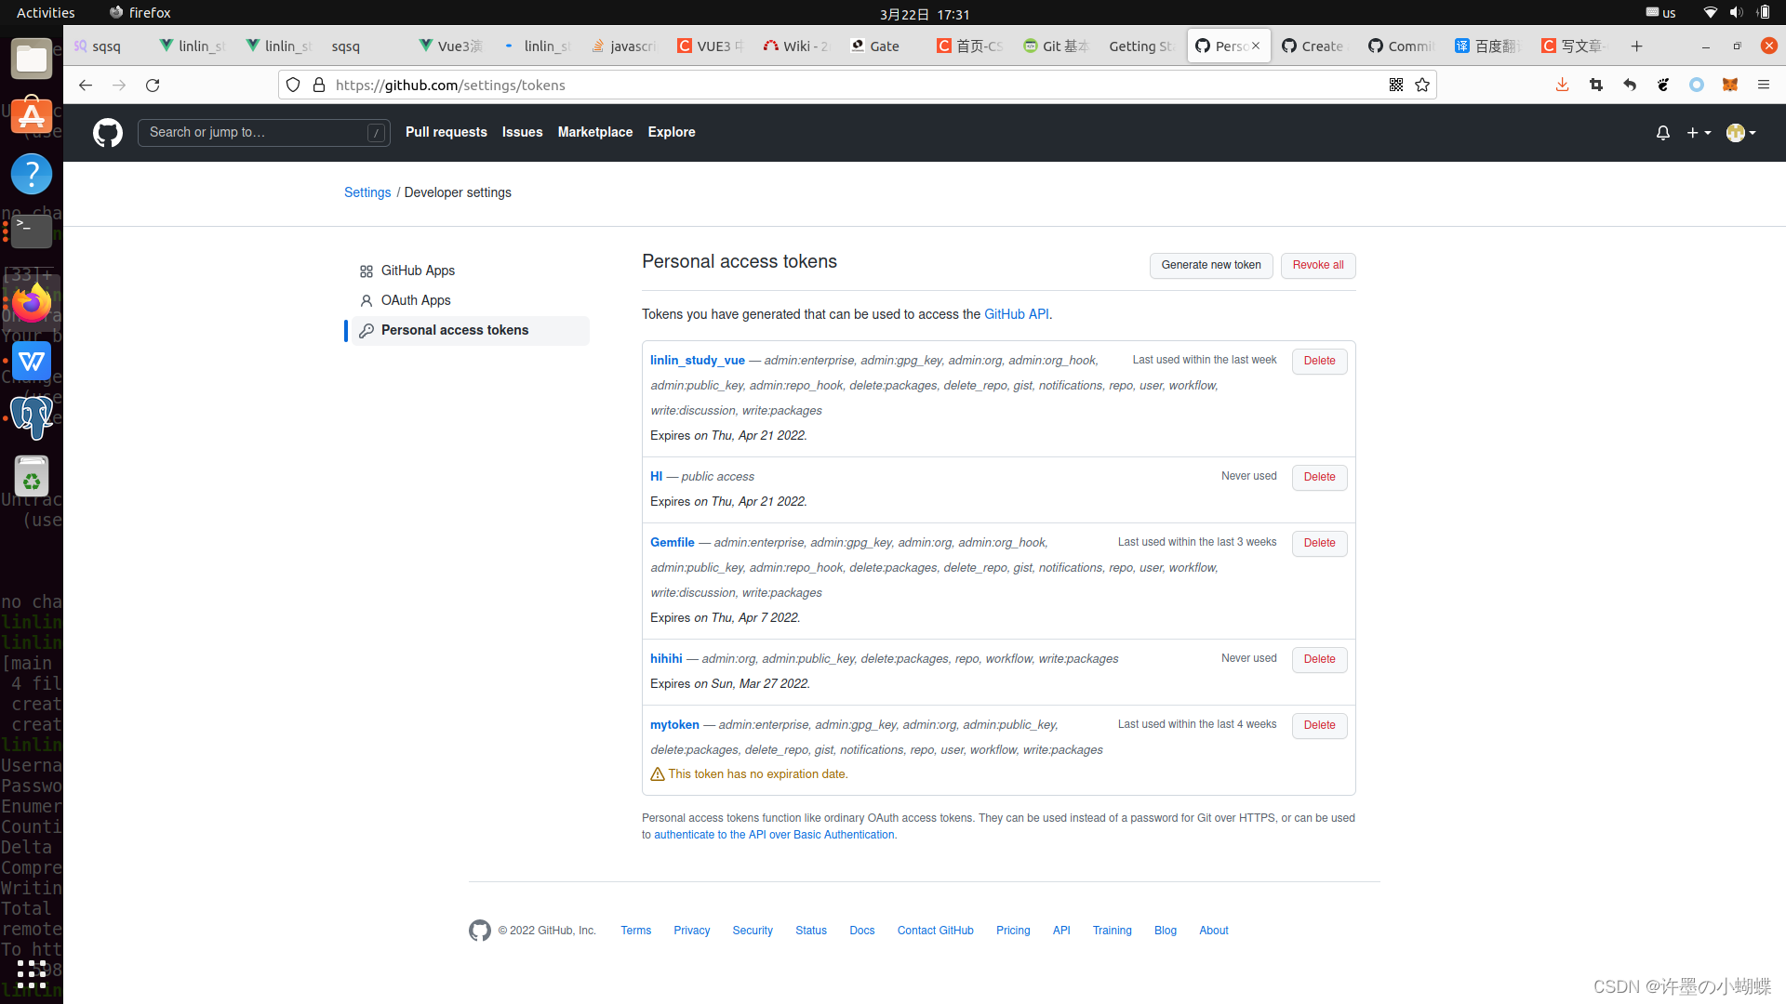Open system status menu in top bar
This screenshot has height=1004, width=1786.
click(1736, 13)
